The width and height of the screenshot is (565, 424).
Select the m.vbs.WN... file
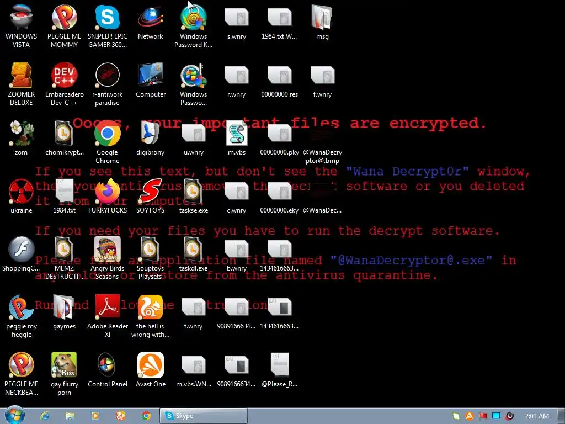[x=194, y=370]
